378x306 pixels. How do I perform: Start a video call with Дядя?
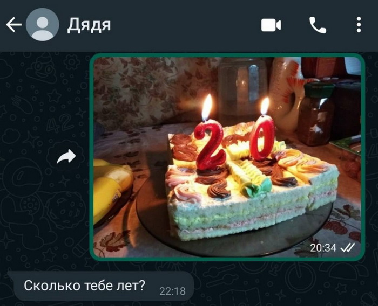tap(271, 25)
